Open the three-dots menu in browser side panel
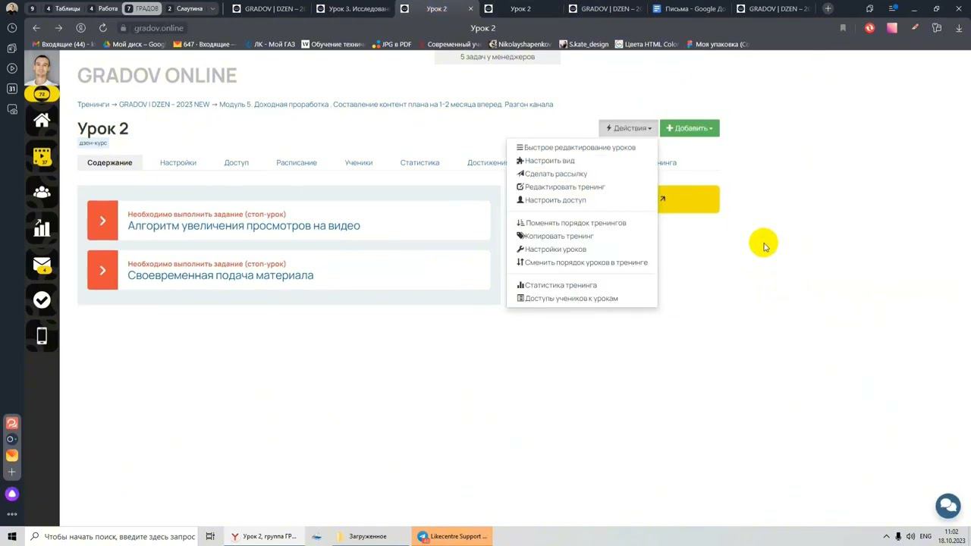The height and width of the screenshot is (546, 971). click(x=11, y=514)
